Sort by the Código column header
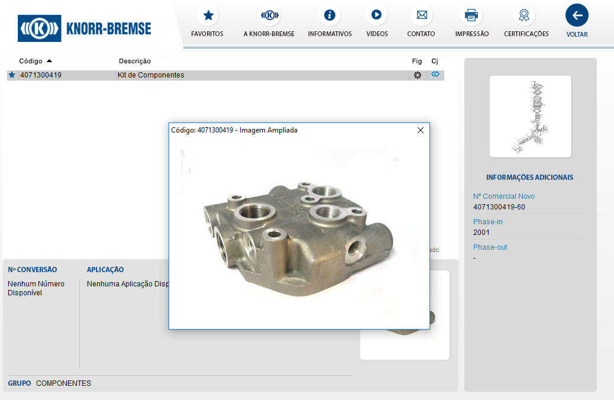The width and height of the screenshot is (614, 400). click(x=31, y=61)
